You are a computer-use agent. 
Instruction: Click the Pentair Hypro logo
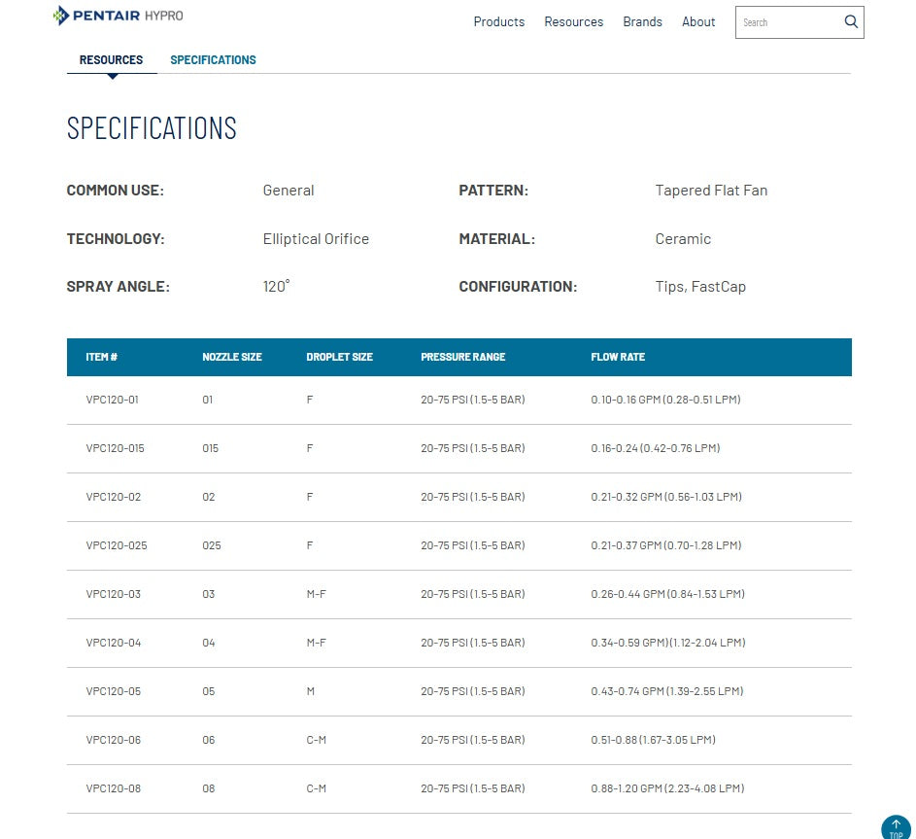(118, 16)
